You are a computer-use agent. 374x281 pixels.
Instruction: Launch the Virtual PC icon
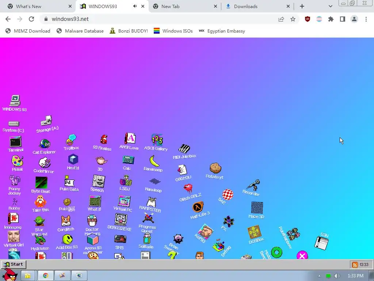(124, 201)
